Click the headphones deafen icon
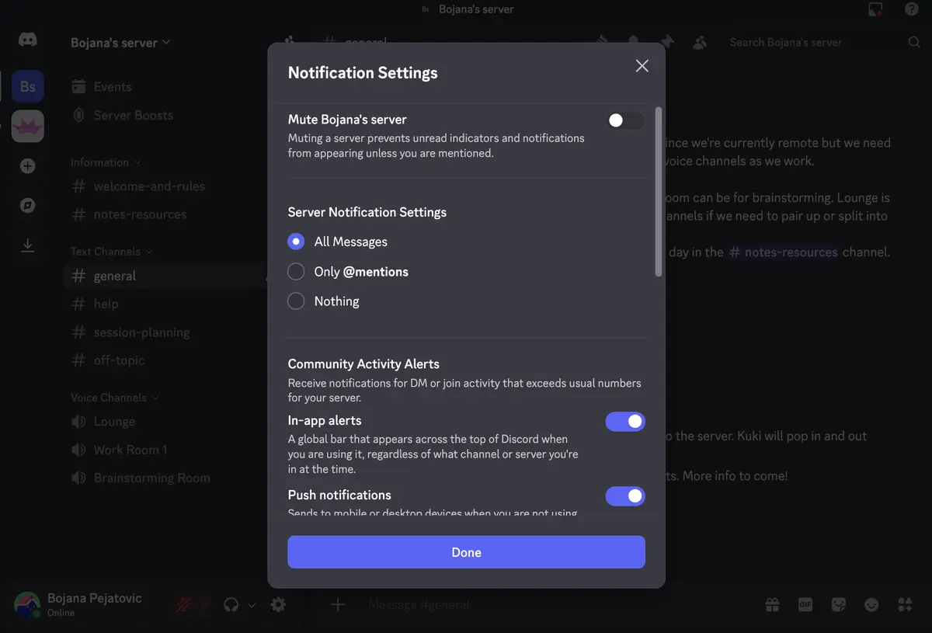This screenshot has height=633, width=932. (231, 604)
